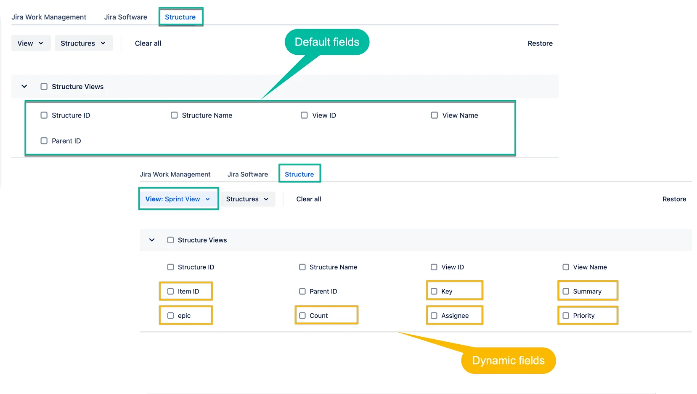Open the Sprint View dropdown
Screen dimensions: 697x394
[x=178, y=199]
